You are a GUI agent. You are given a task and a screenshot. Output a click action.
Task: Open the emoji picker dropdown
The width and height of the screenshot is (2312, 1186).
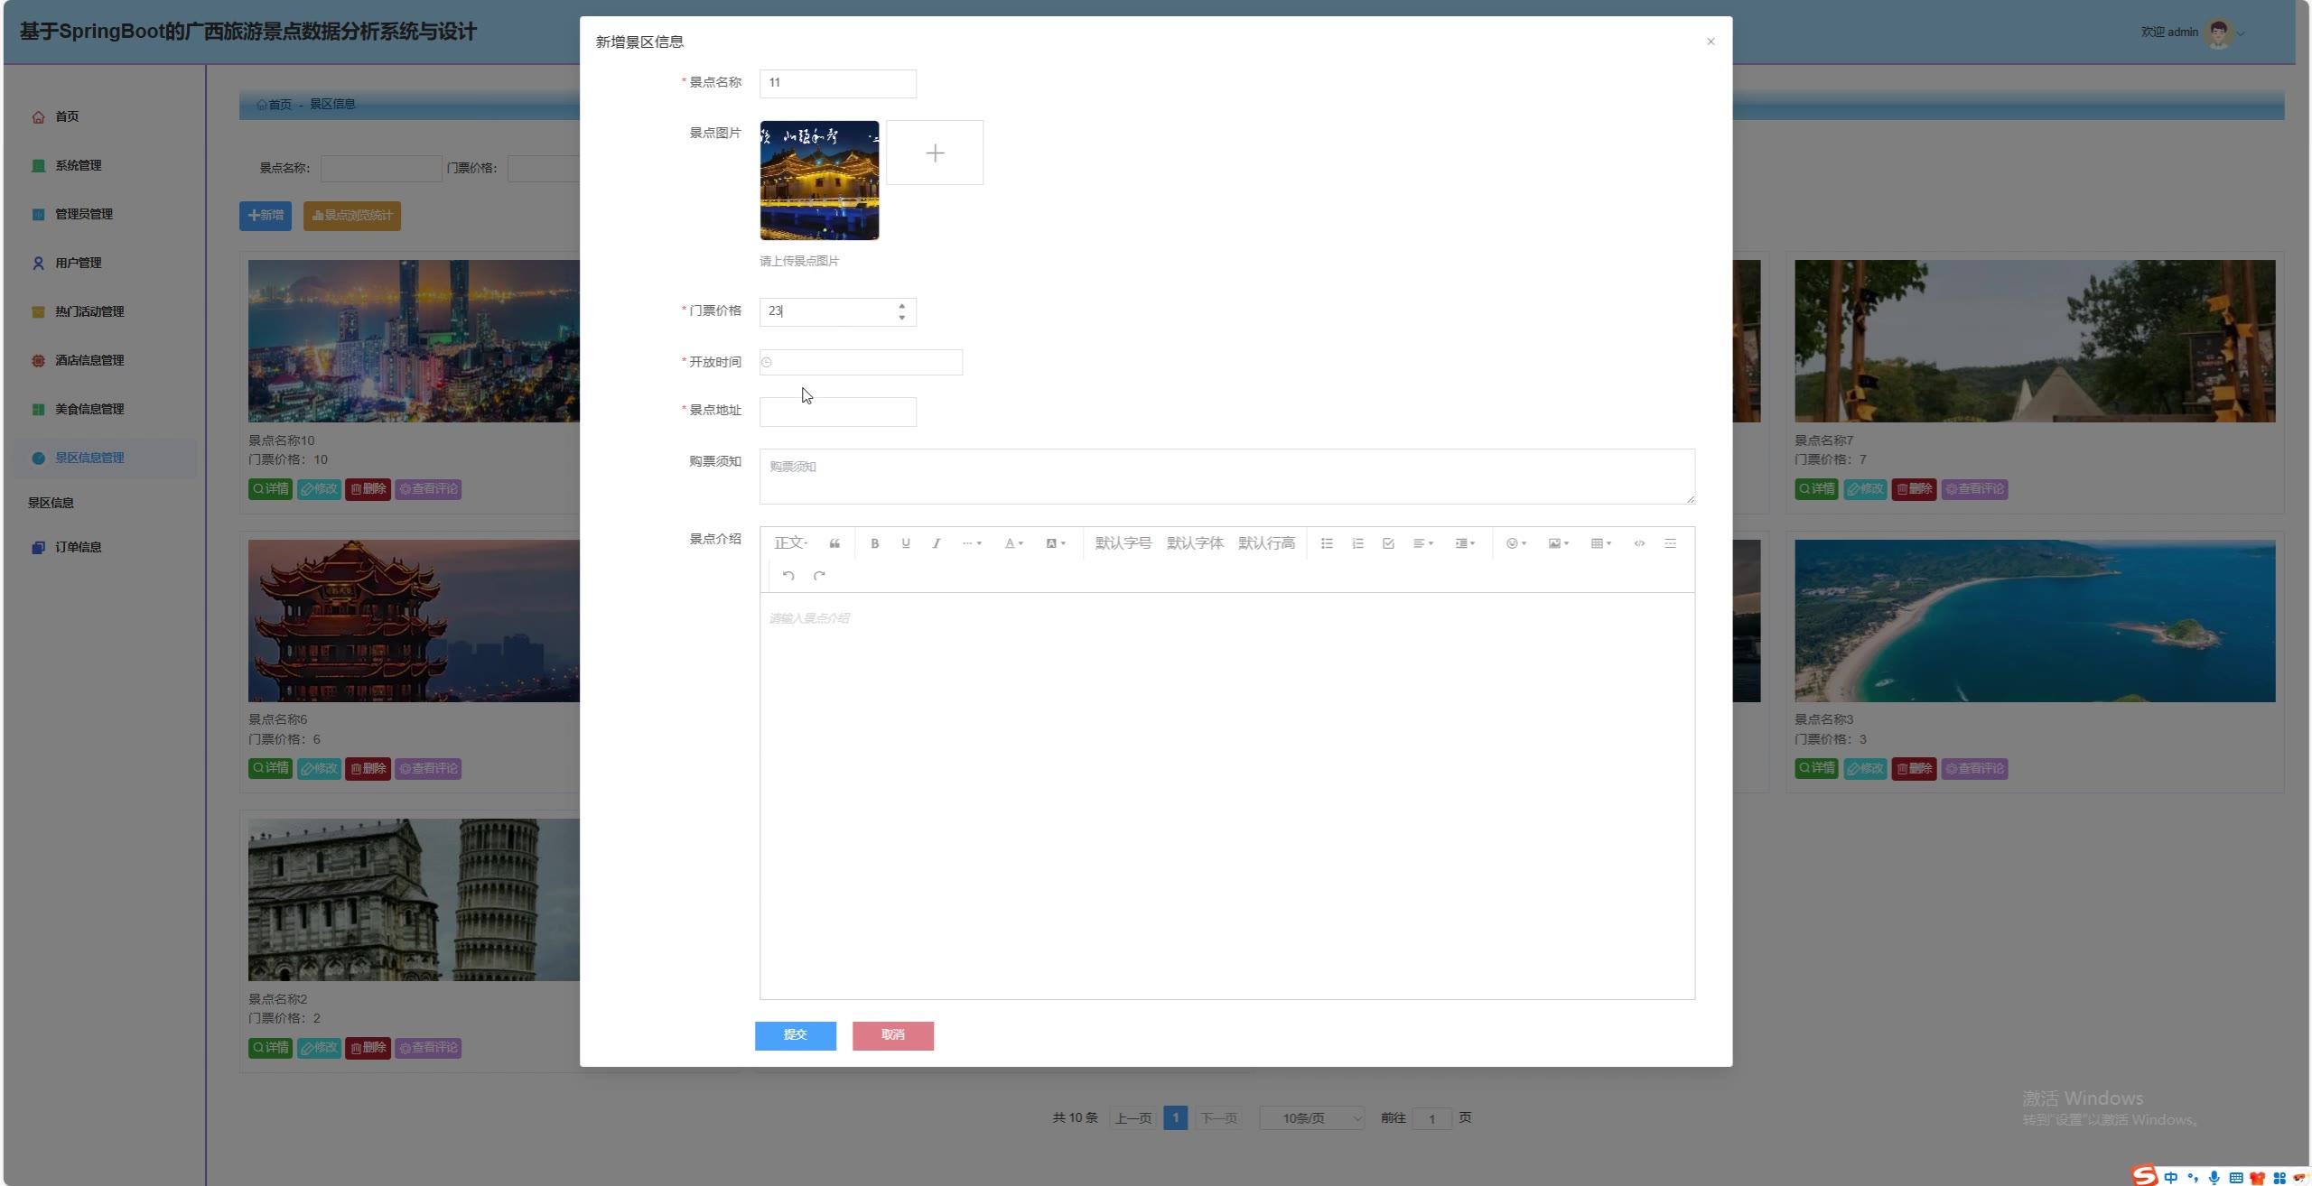(x=1515, y=543)
